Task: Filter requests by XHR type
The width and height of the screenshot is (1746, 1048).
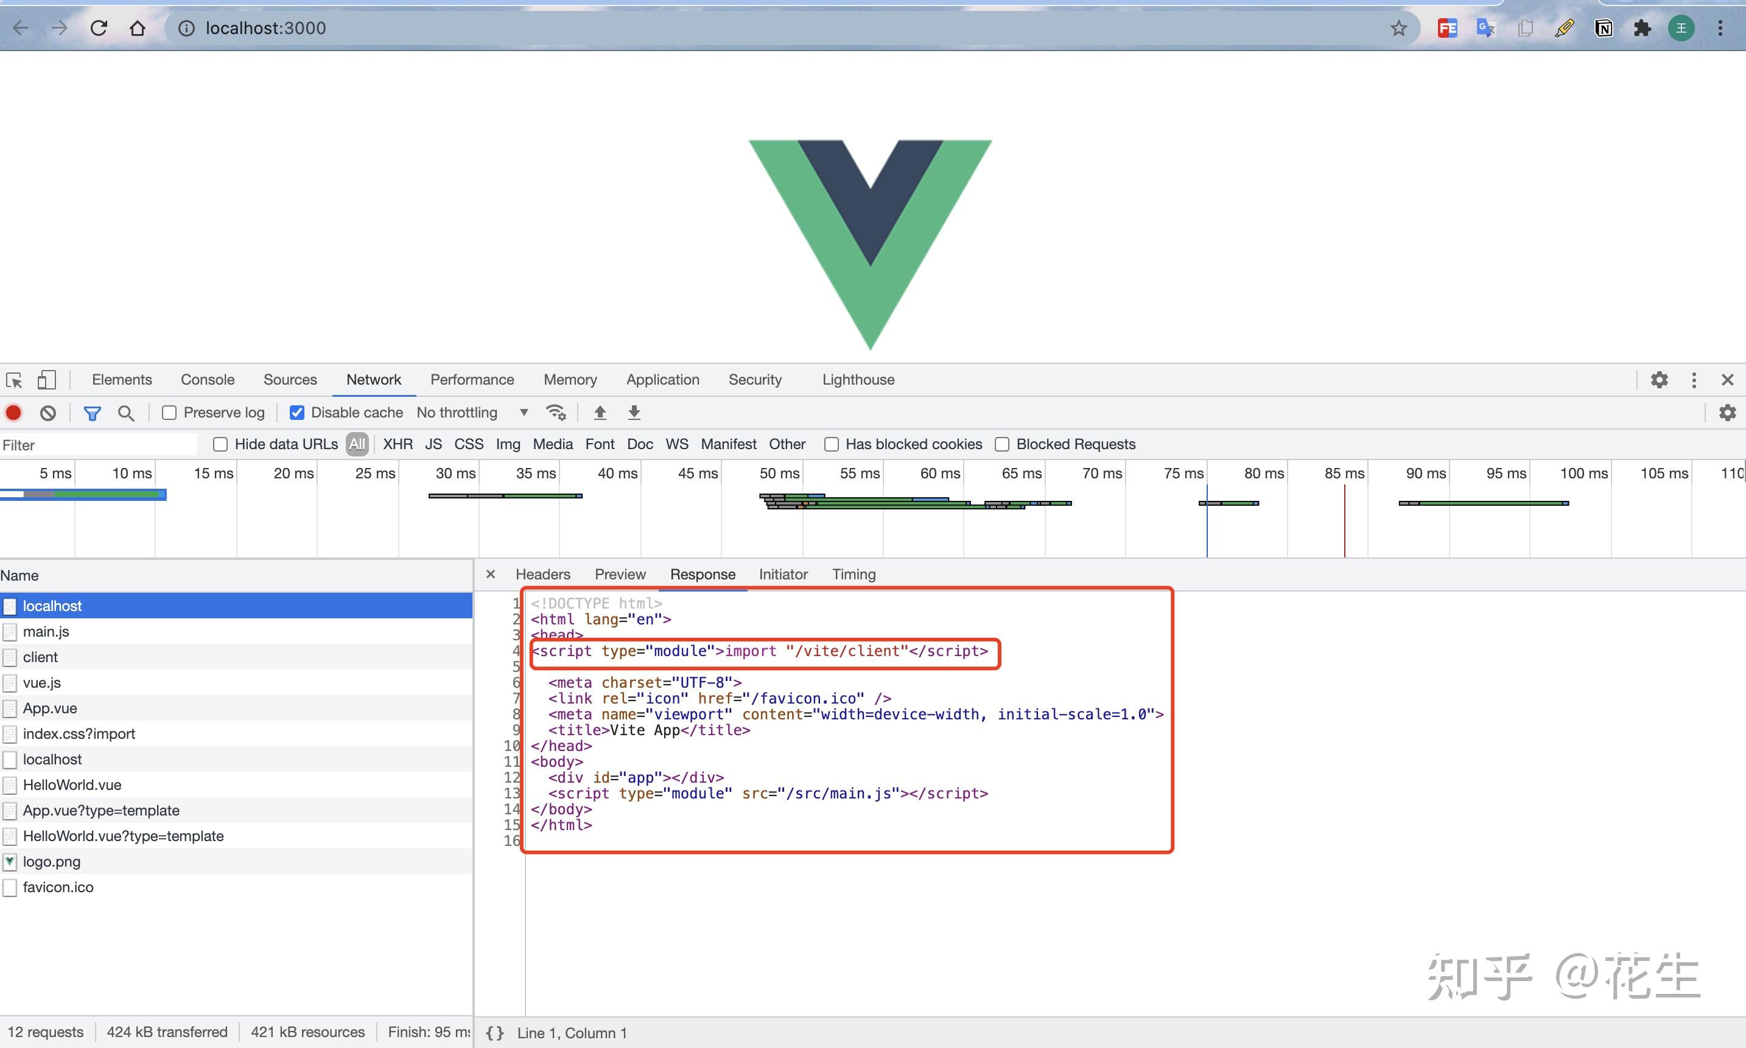Action: [398, 444]
